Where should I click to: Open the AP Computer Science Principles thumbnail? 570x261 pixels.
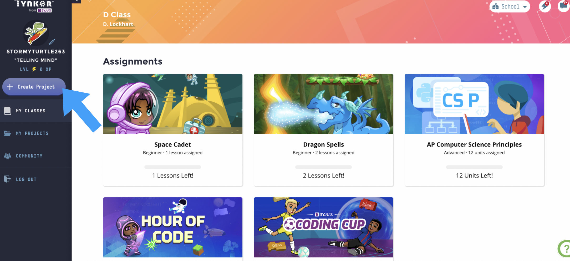coord(474,104)
